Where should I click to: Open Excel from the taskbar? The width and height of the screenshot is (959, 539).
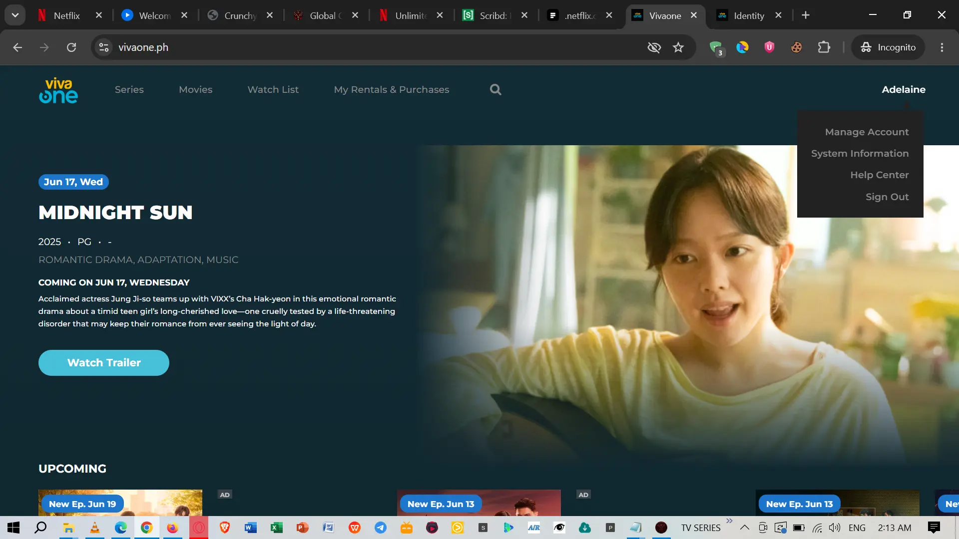pos(276,528)
